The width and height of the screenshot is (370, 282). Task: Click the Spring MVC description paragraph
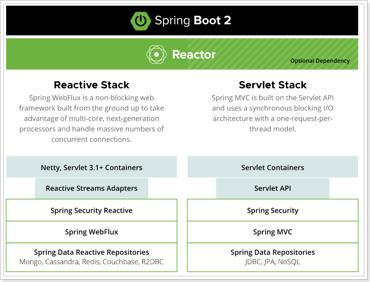tap(273, 113)
